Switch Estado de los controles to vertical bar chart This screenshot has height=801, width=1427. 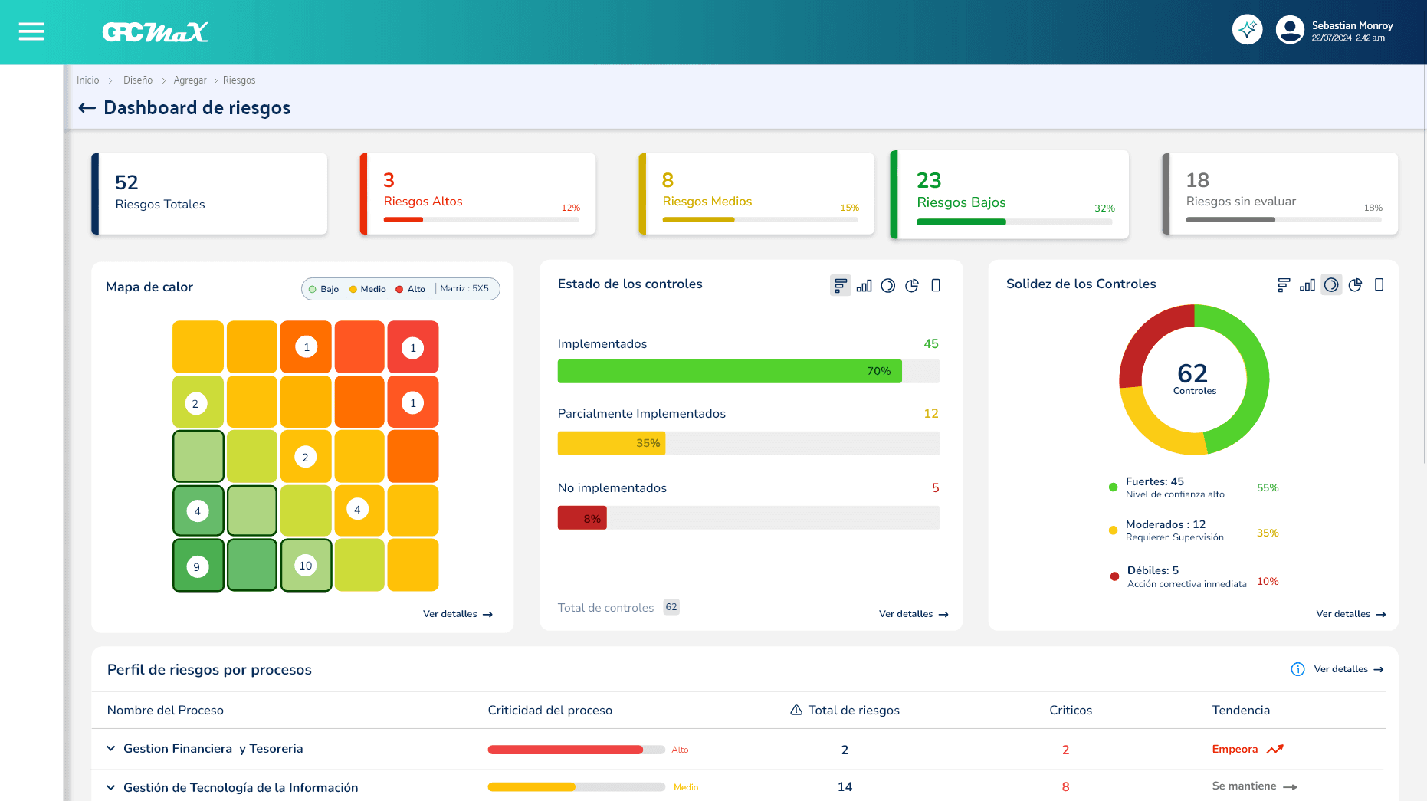point(864,285)
